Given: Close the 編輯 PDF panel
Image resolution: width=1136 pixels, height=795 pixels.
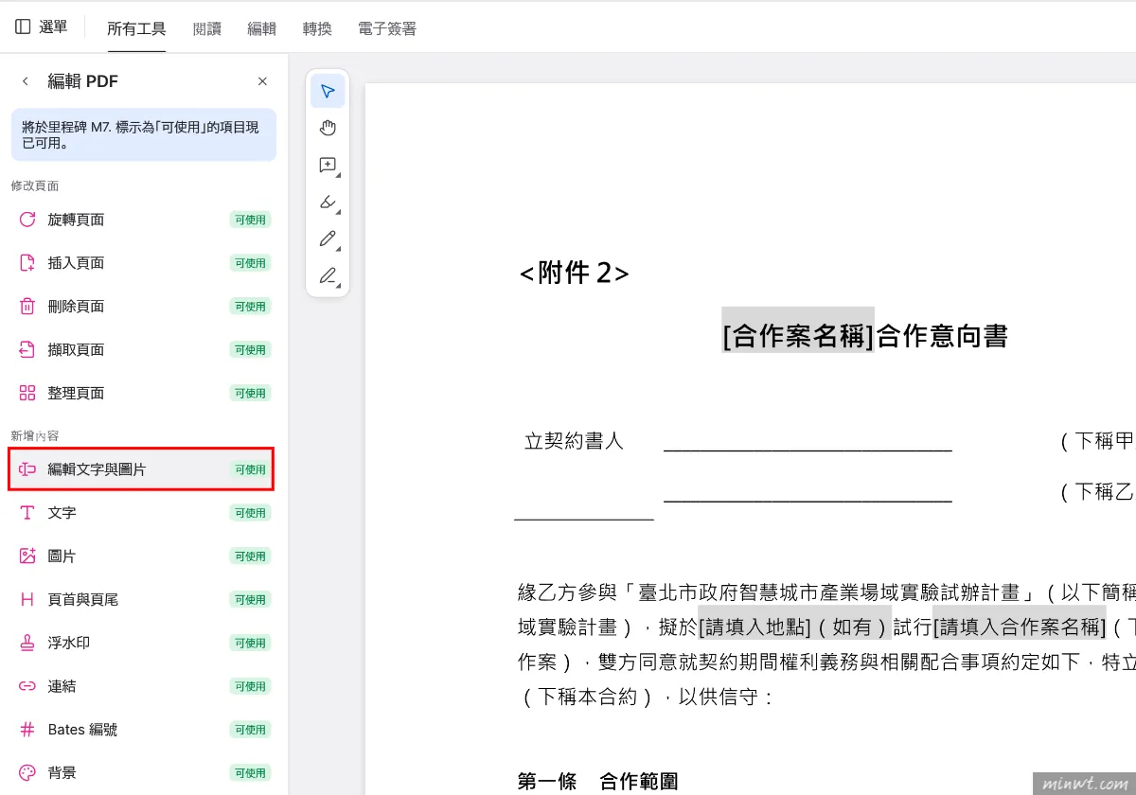Looking at the screenshot, I should (262, 81).
